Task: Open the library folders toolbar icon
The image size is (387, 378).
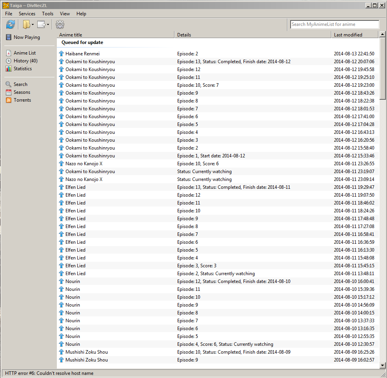Action: [x=26, y=24]
